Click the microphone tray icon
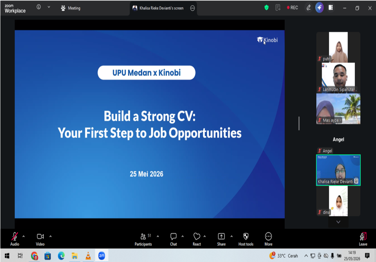 click(x=332, y=256)
